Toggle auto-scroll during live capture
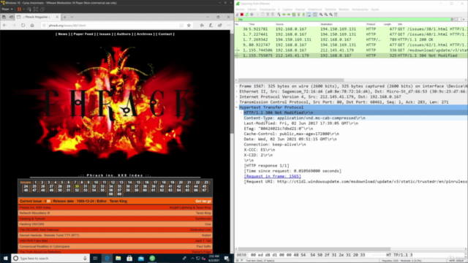The width and height of the screenshot is (468, 263). tap(309, 15)
